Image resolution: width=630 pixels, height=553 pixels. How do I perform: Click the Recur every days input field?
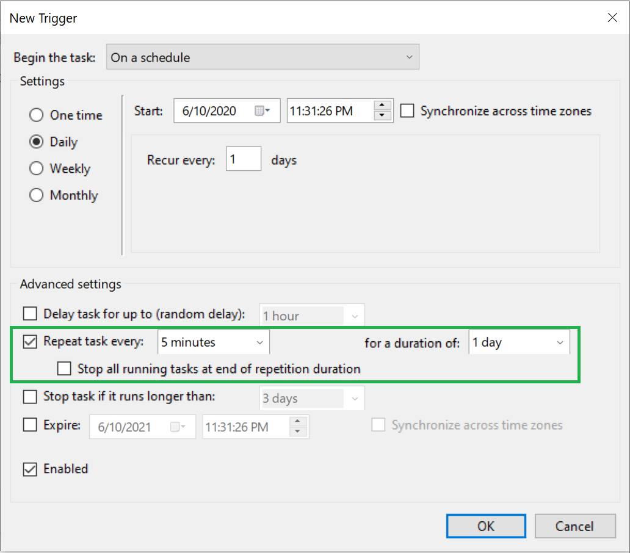click(243, 160)
